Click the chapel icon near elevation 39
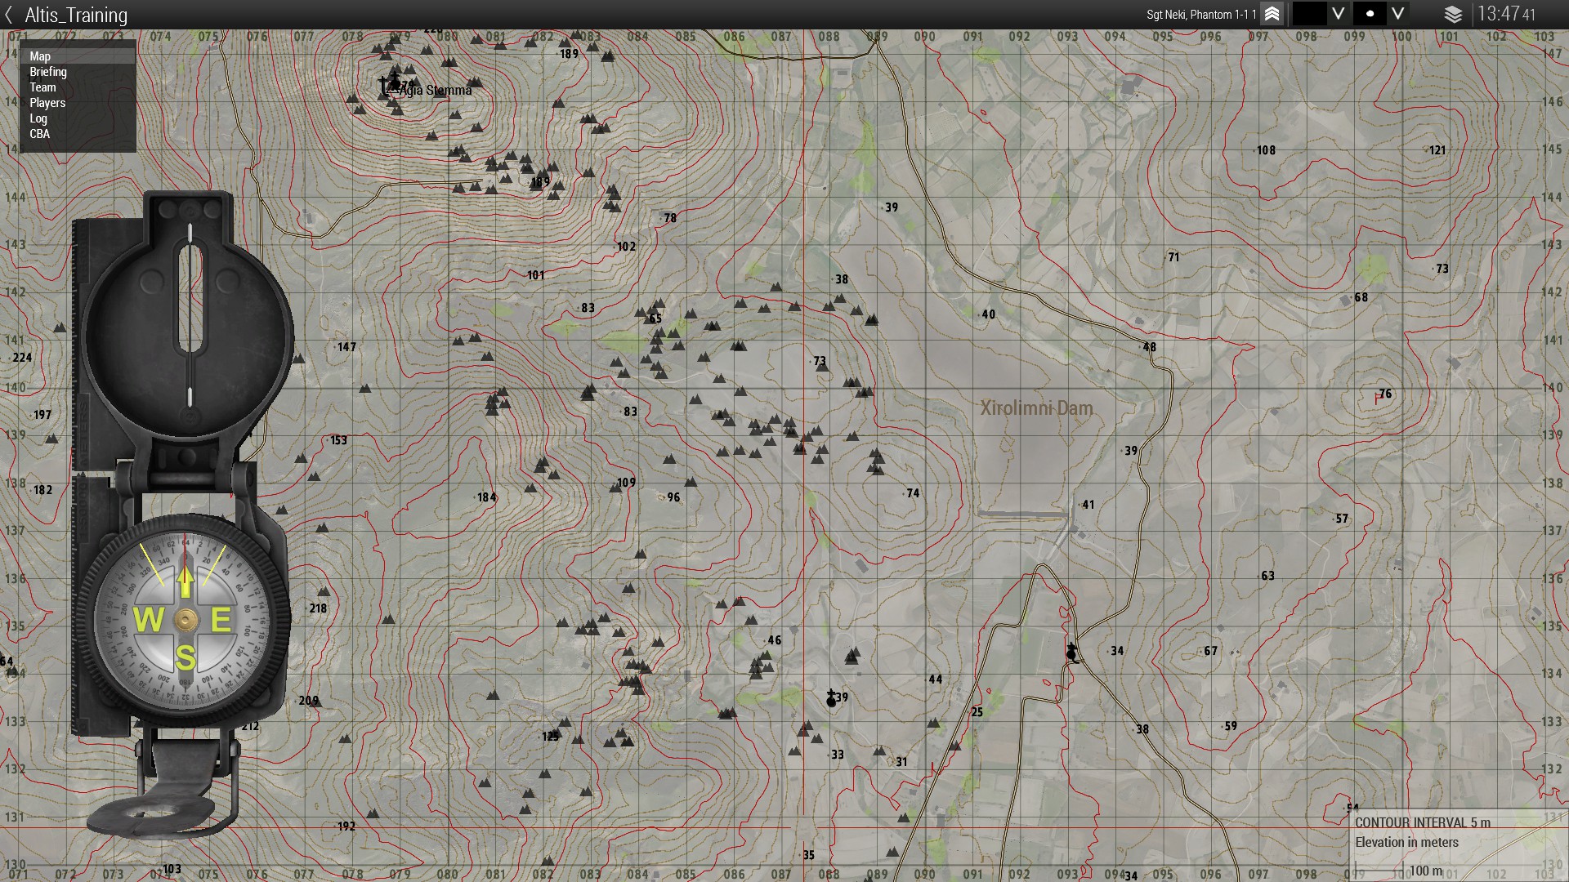 click(832, 698)
